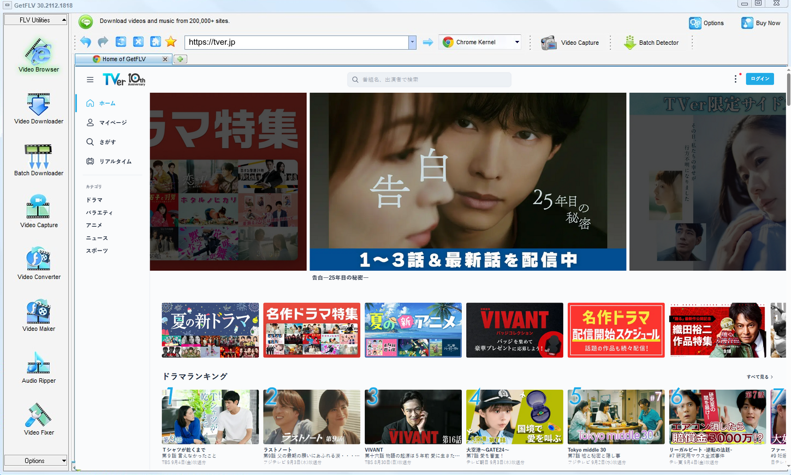Open ranking 3 VIVANT thumbnail

coord(413,417)
